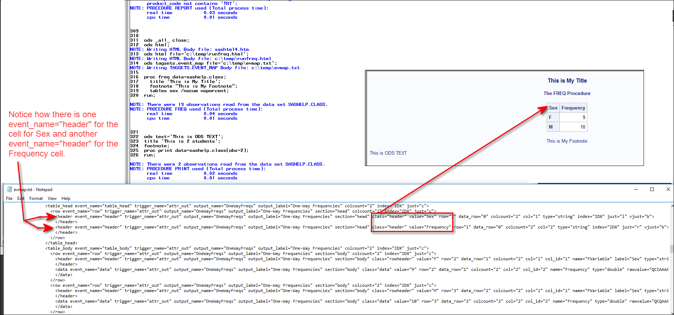
Task: Click Notepad rowheader line with value="F"
Action: coord(362,259)
